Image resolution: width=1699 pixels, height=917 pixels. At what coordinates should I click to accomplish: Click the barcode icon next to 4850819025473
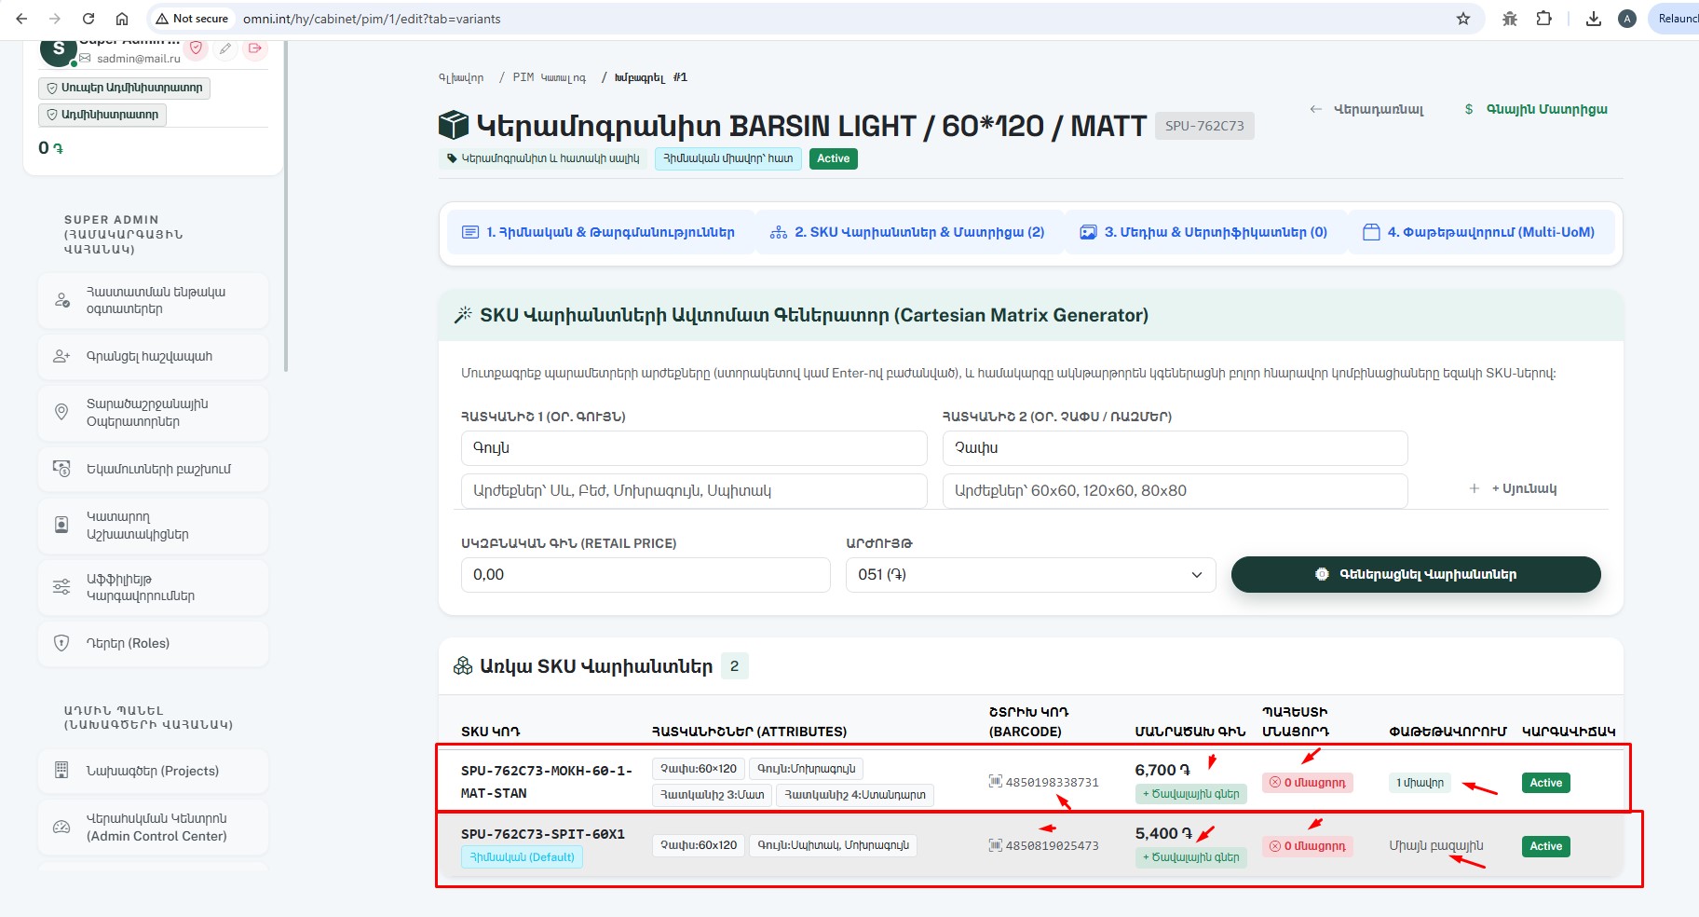[x=996, y=845]
